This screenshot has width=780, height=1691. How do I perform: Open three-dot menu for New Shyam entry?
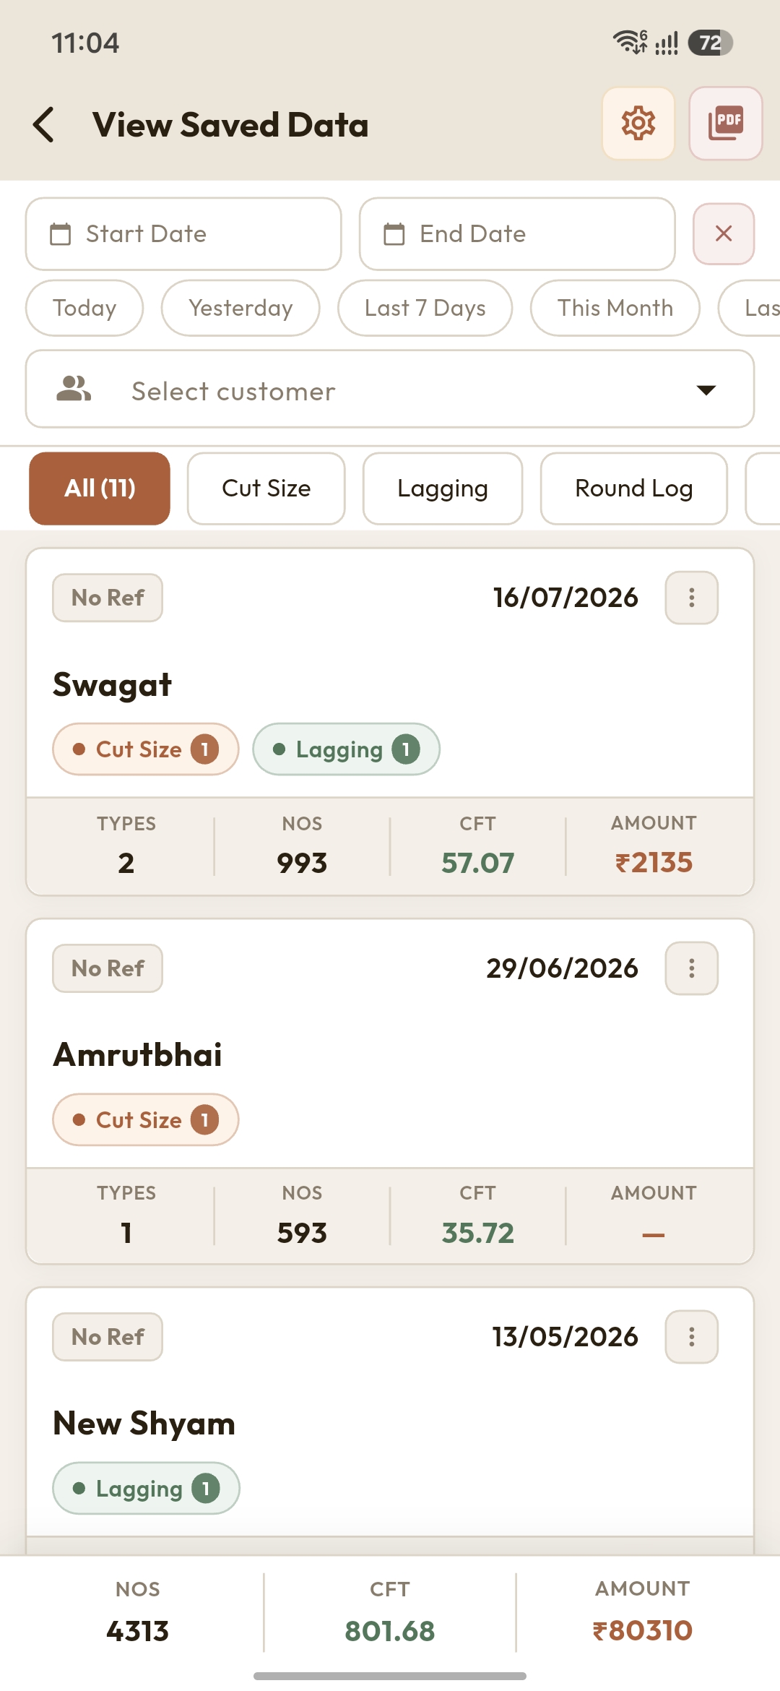pos(691,1337)
